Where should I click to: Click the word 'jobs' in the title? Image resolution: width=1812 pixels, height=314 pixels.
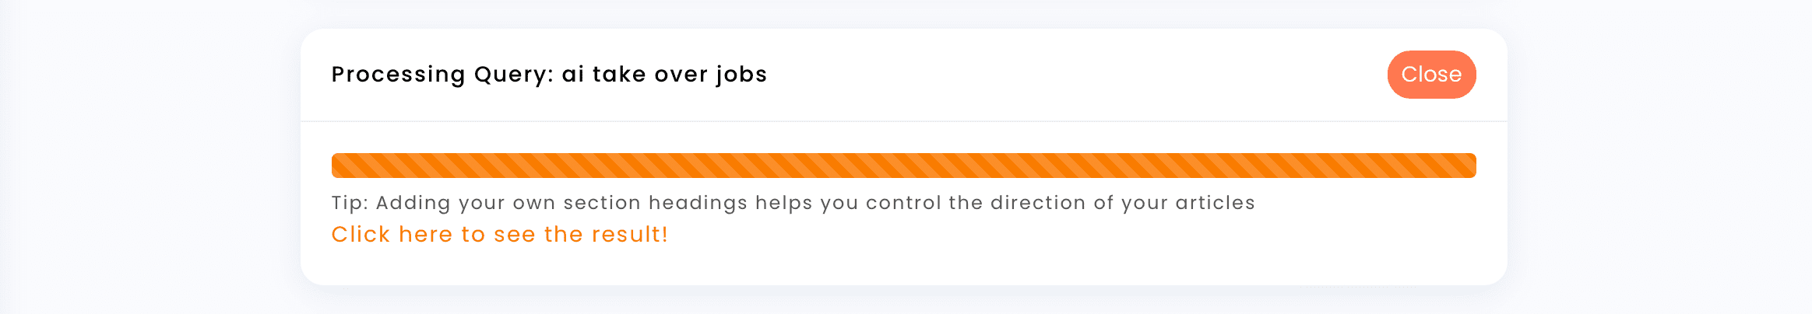click(741, 75)
